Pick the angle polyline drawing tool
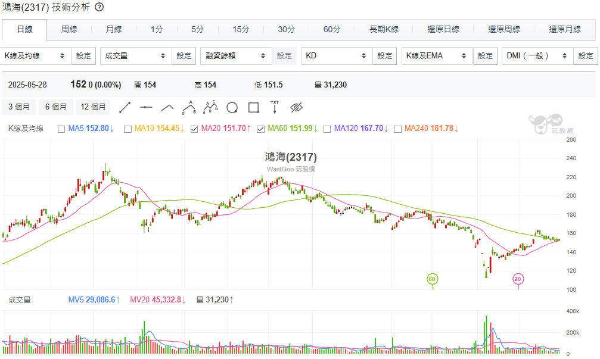Viewport: 600px width, 359px height. pyautogui.click(x=167, y=107)
